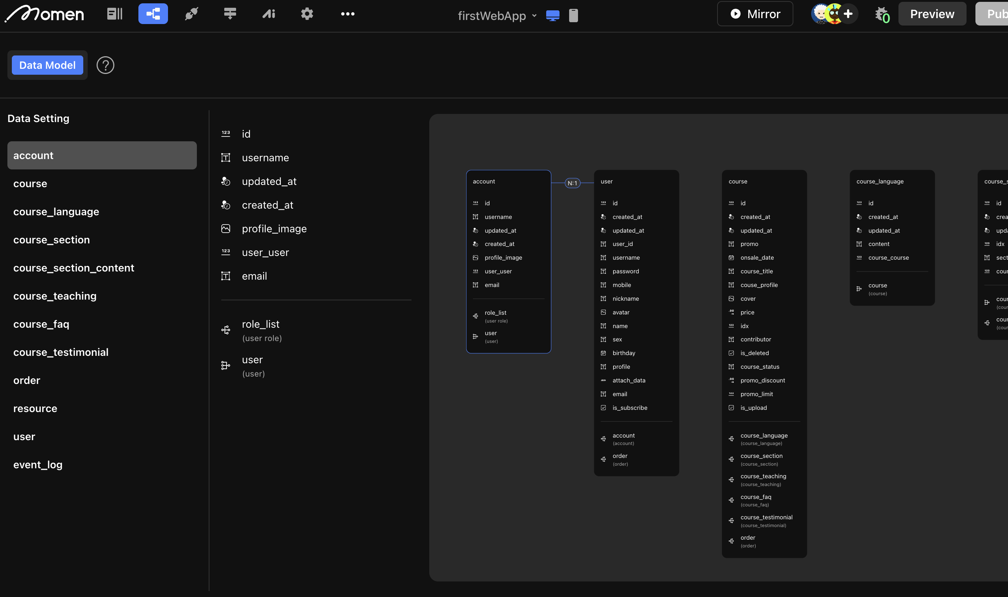Select course_testimonial in the table list
Viewport: 1008px width, 597px height.
coord(102,353)
